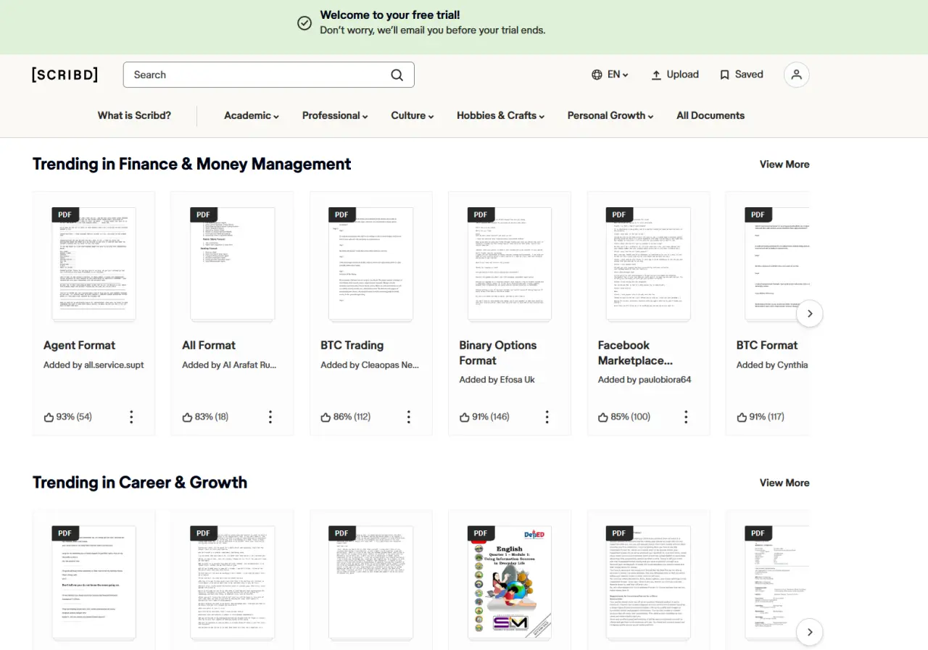928x650 pixels.
Task: Open the BTC Format document title
Action: [767, 345]
